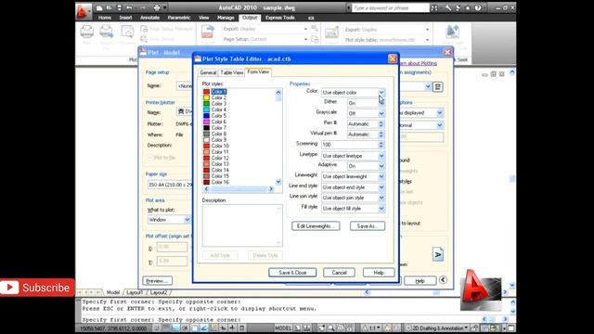Open the Express Tools ribbon tab
594x334 pixels.
point(280,18)
